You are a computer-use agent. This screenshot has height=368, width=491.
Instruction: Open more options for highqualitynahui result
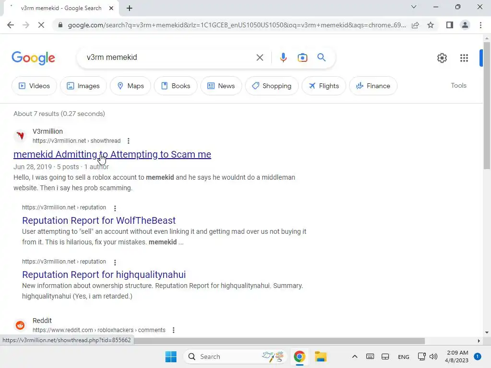click(115, 262)
